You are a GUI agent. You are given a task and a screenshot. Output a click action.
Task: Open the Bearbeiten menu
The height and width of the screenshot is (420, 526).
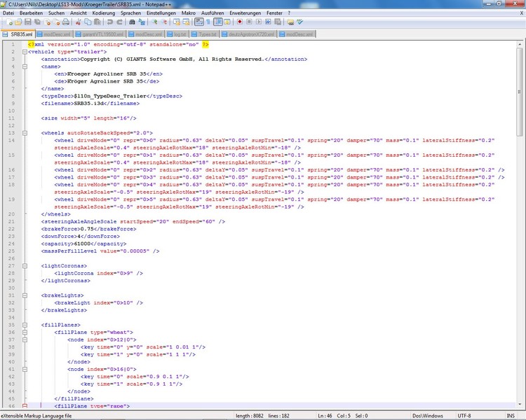31,13
